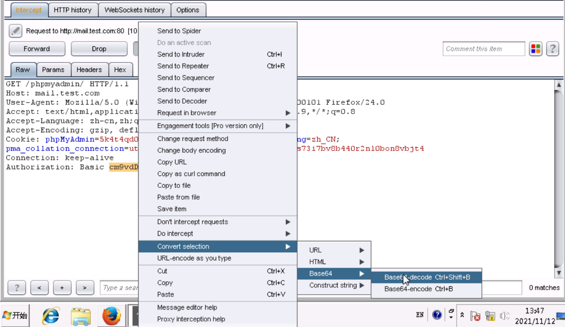
Task: Expand the URL conversion submenu
Action: coord(334,250)
